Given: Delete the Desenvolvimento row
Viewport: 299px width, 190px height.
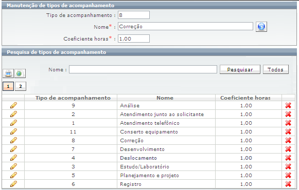Looking at the screenshot, I should (x=288, y=149).
